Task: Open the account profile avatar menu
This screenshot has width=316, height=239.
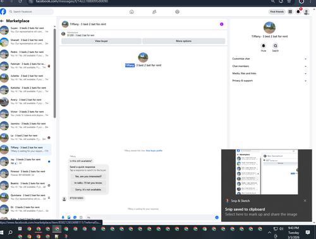Action: (x=307, y=11)
